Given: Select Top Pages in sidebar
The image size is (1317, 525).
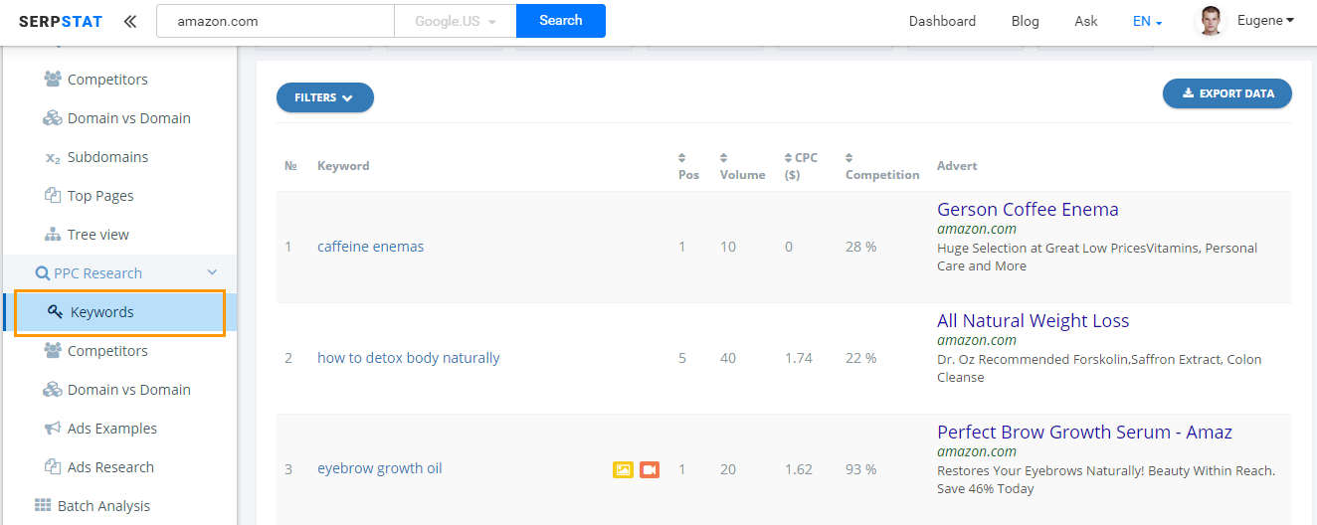Looking at the screenshot, I should [x=100, y=196].
